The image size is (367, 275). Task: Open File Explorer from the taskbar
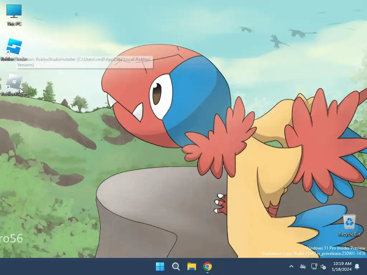pyautogui.click(x=192, y=266)
